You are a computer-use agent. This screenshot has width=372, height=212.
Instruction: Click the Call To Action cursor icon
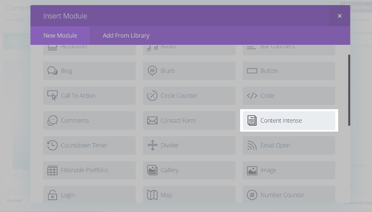point(52,96)
